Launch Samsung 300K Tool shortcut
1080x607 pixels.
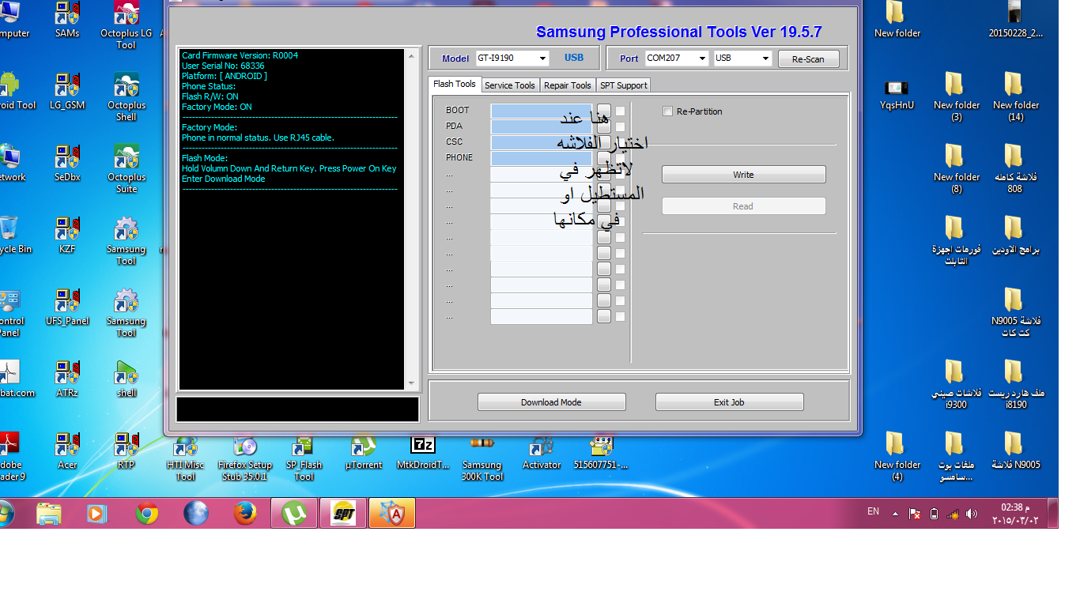[x=482, y=457]
